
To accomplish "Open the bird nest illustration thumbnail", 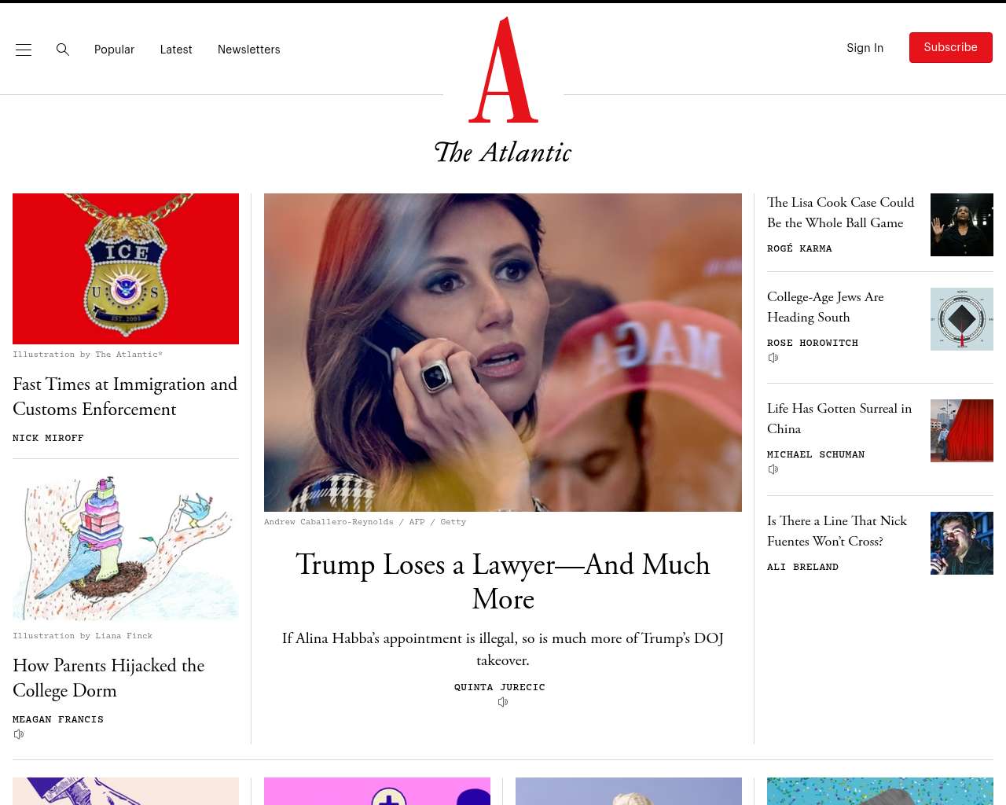I will point(126,547).
